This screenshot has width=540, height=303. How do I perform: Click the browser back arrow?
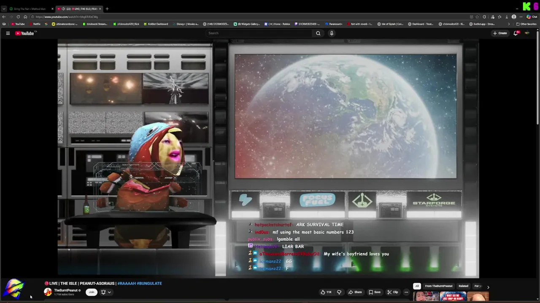tap(4, 17)
